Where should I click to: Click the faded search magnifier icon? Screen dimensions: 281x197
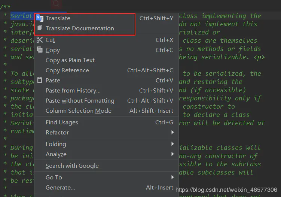[56, 4]
